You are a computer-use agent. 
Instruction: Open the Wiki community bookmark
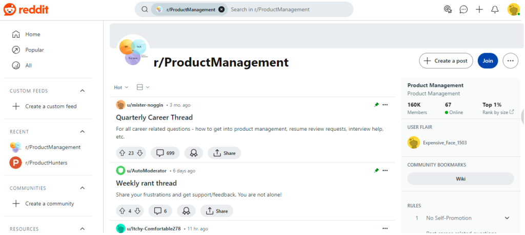point(460,179)
